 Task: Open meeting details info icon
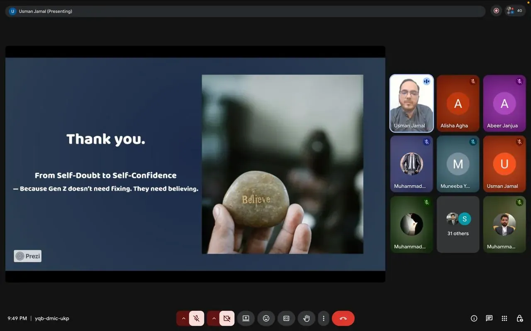[x=474, y=318]
